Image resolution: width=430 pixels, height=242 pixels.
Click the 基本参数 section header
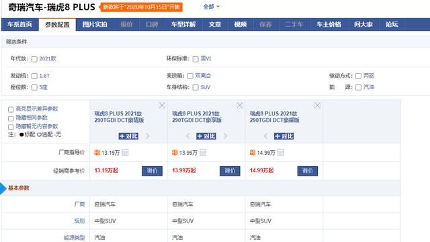pyautogui.click(x=19, y=188)
